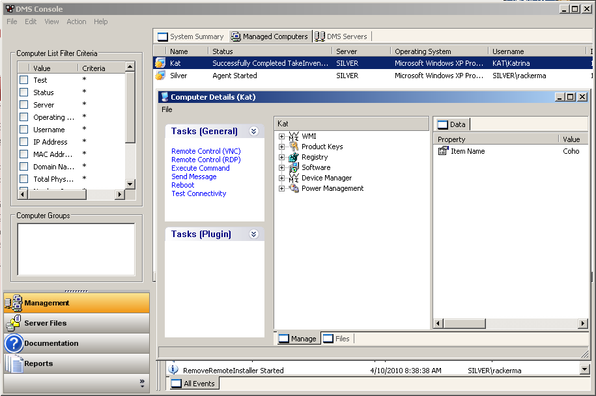Toggle the Test filter checkbox
Viewport: 596px width, 396px height.
24,80
